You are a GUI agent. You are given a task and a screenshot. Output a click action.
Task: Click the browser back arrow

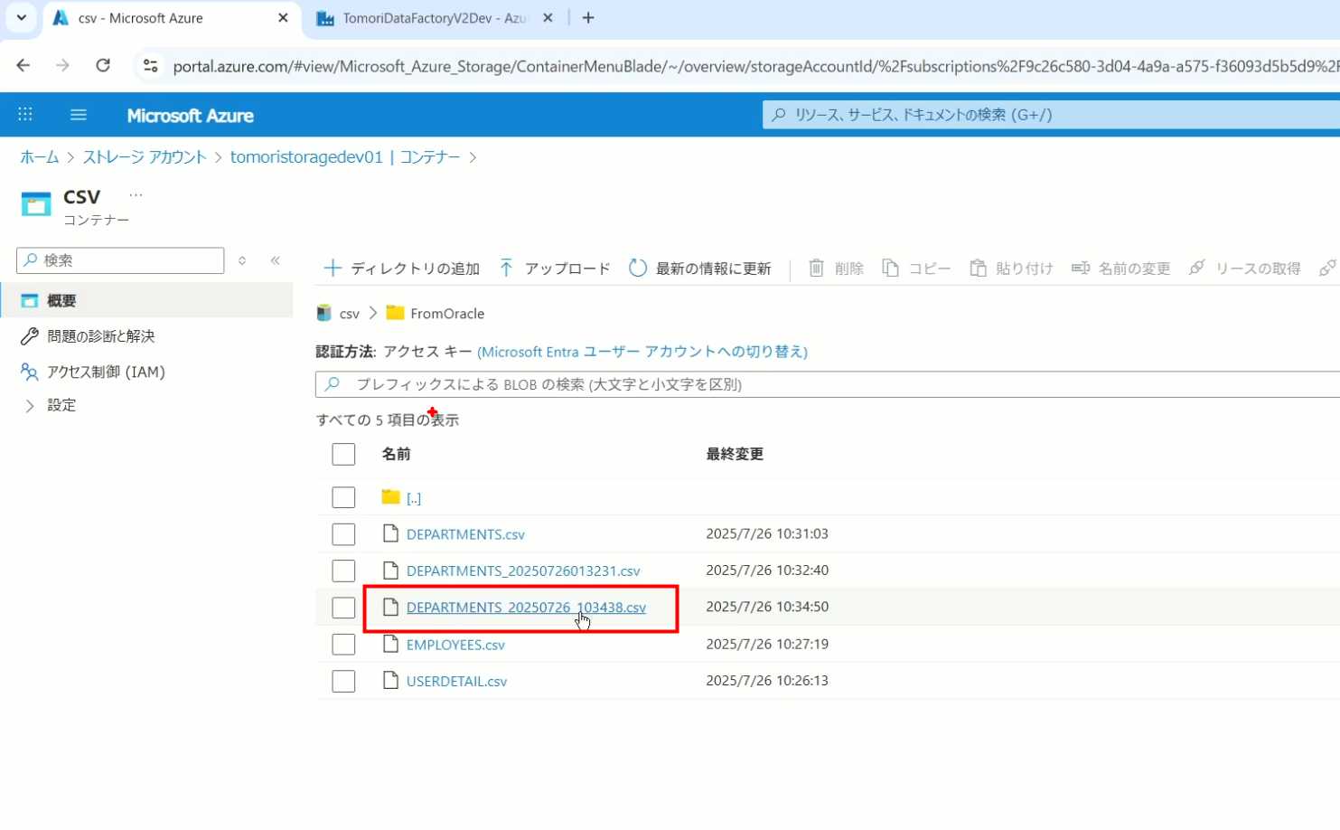click(23, 66)
